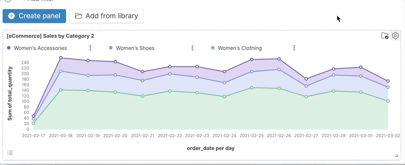This screenshot has width=405, height=165.
Task: Click Women's Shoes blue color dot
Action: click(111, 48)
